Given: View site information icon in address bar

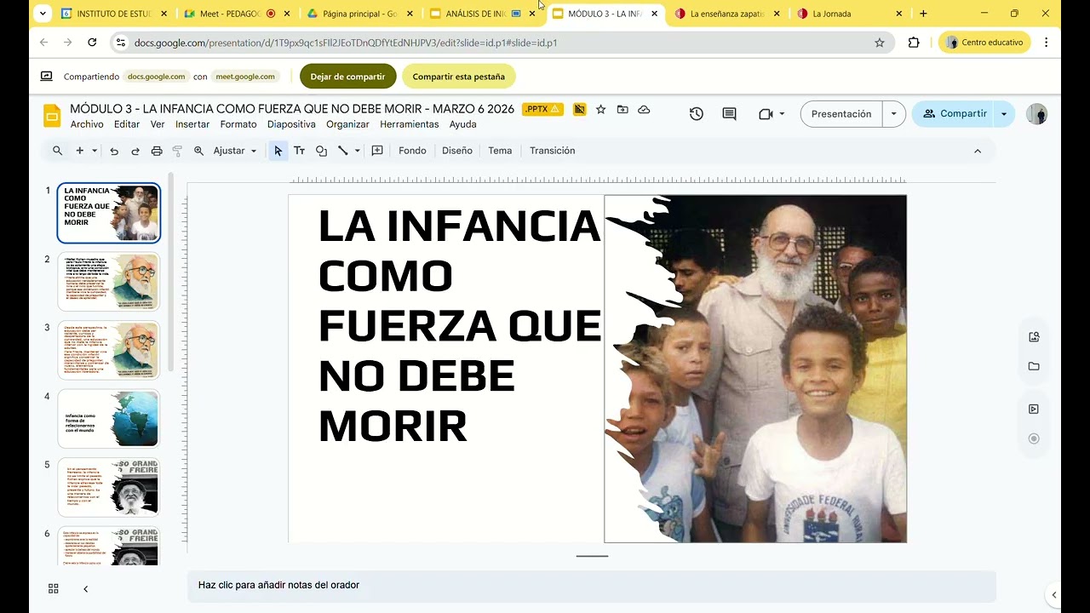Looking at the screenshot, I should tap(120, 43).
